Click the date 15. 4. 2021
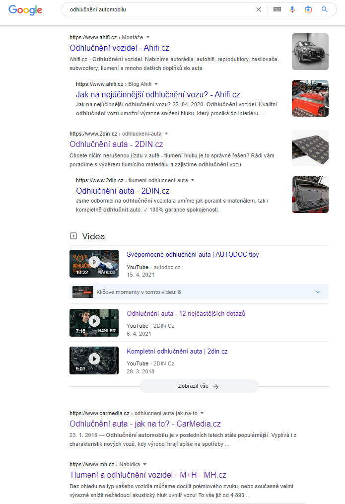Screen dimensions: 345x504 140,275
